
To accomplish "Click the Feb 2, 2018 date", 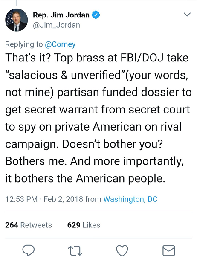I will click(x=64, y=199).
